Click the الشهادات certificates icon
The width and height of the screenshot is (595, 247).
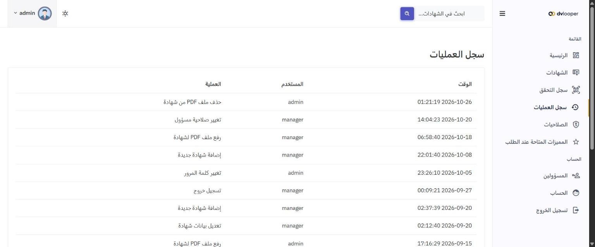point(576,73)
